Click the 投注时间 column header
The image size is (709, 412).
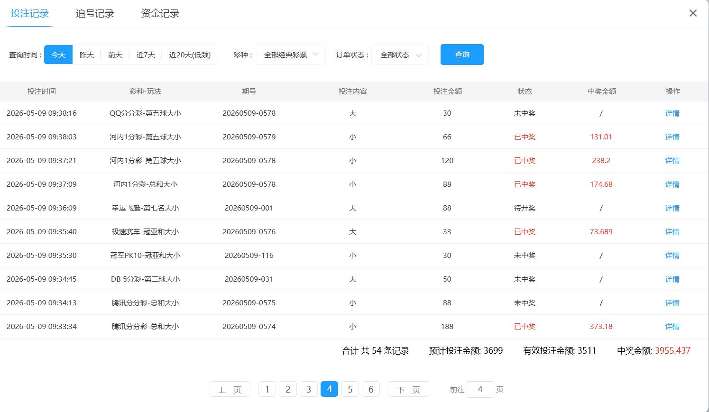click(x=41, y=92)
